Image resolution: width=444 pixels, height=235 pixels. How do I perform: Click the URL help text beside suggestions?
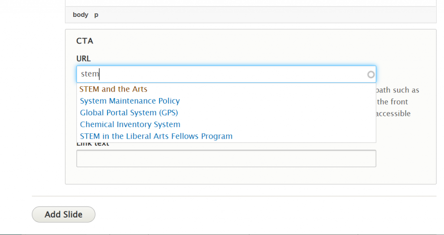coord(398,102)
